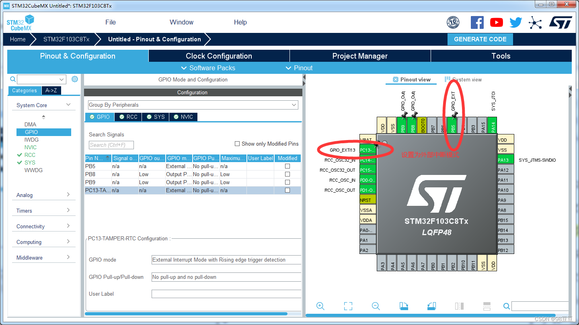Expand the Timers category
Viewport: 579px width, 325px height.
tap(68, 210)
